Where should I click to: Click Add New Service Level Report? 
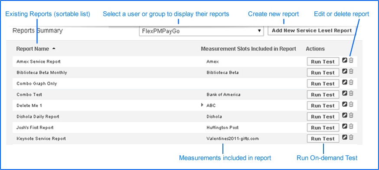(x=312, y=31)
